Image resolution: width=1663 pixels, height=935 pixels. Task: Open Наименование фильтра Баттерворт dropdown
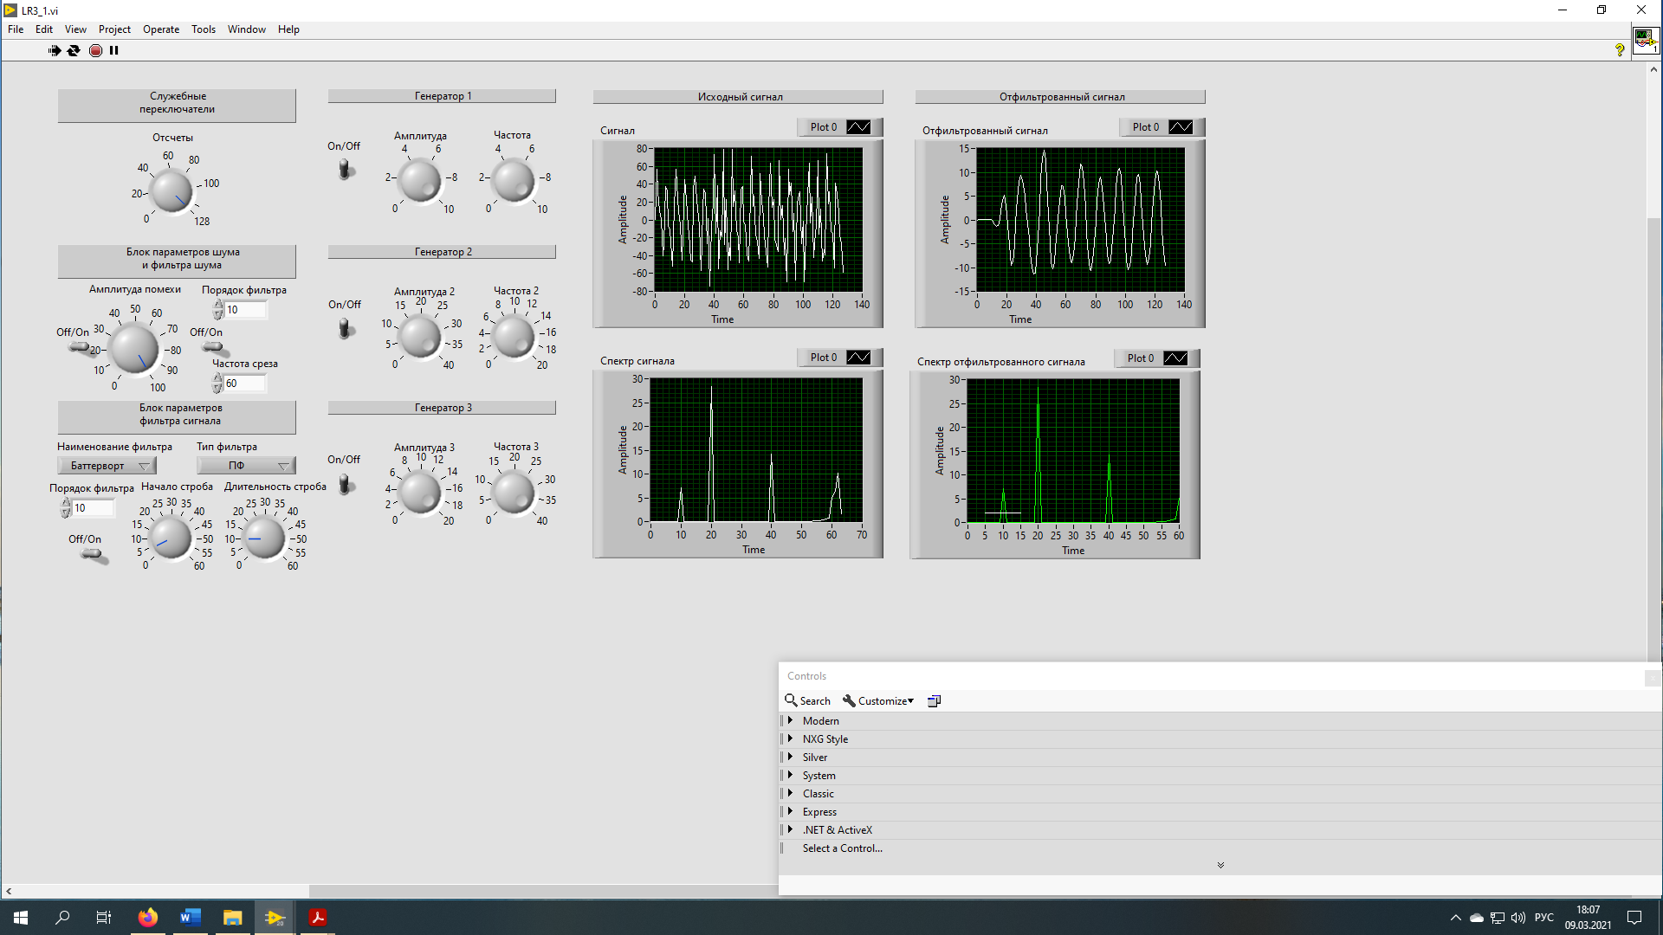(x=107, y=466)
